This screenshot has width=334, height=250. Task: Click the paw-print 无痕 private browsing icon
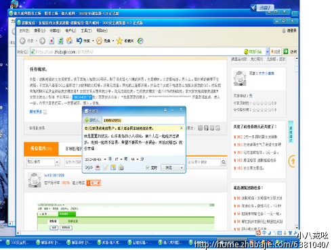[99, 41]
